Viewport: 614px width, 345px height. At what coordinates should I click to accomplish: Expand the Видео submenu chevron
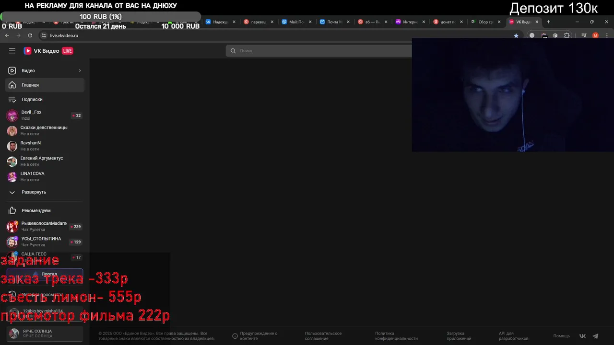80,70
